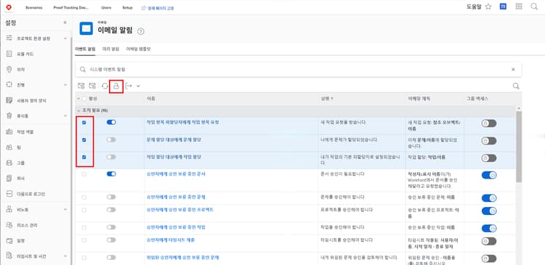Open global search magnifier in top bar

coord(534,7)
